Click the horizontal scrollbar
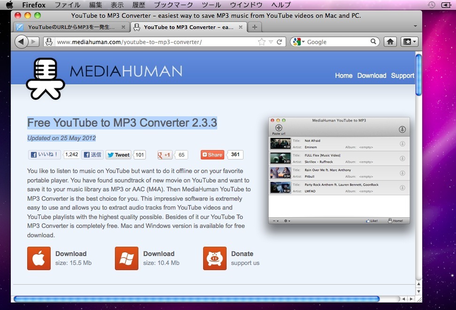The height and width of the screenshot is (310, 456). 196,299
